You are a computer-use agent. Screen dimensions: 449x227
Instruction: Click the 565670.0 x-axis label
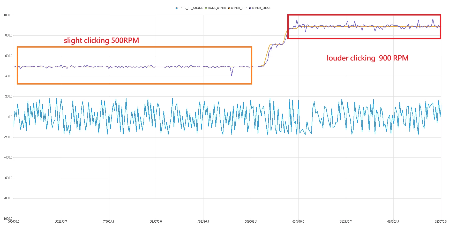[x=13, y=222]
